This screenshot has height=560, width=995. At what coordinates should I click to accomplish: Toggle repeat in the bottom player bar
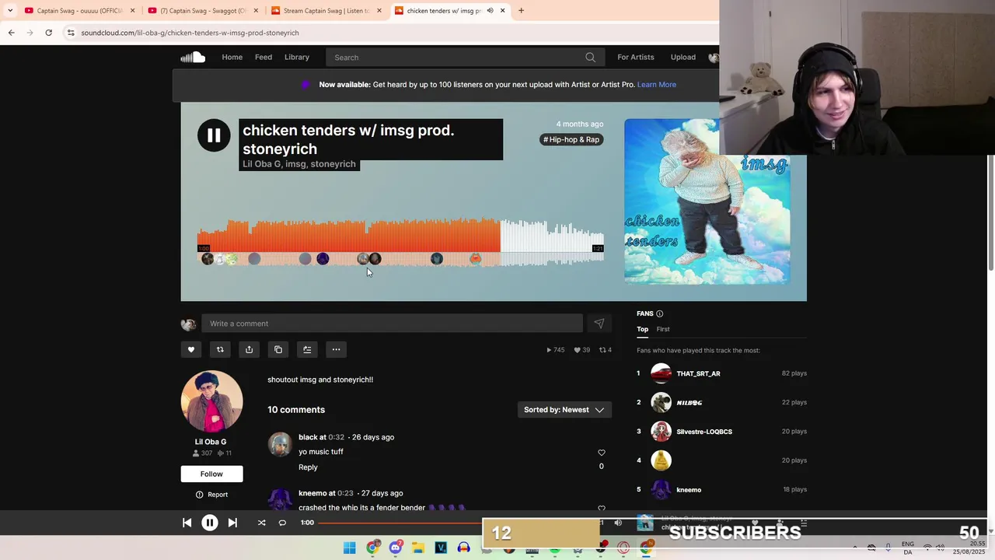tap(282, 523)
